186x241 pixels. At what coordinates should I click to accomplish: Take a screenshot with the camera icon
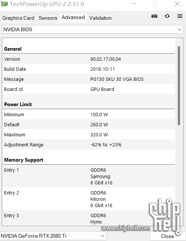(x=154, y=16)
